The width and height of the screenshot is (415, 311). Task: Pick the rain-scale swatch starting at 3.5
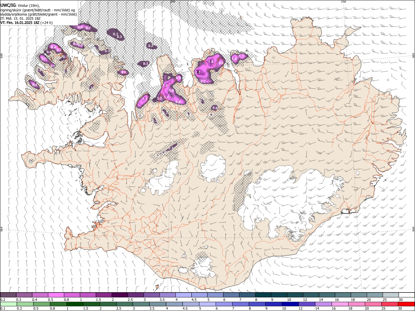tap(158, 304)
